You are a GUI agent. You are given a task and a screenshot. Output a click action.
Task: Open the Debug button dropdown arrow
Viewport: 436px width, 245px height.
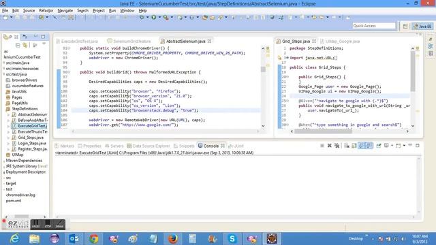(147, 18)
